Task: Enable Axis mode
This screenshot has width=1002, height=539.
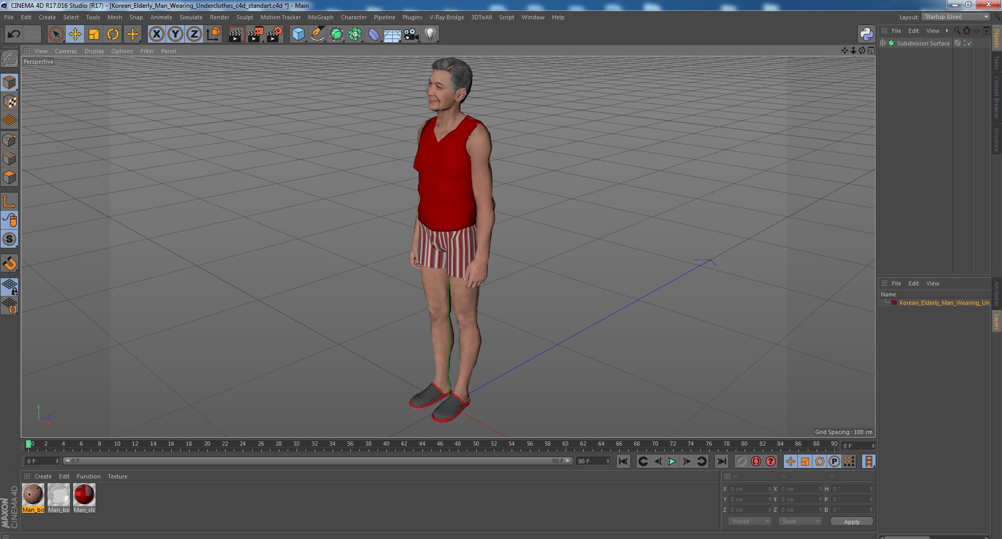Action: (9, 201)
